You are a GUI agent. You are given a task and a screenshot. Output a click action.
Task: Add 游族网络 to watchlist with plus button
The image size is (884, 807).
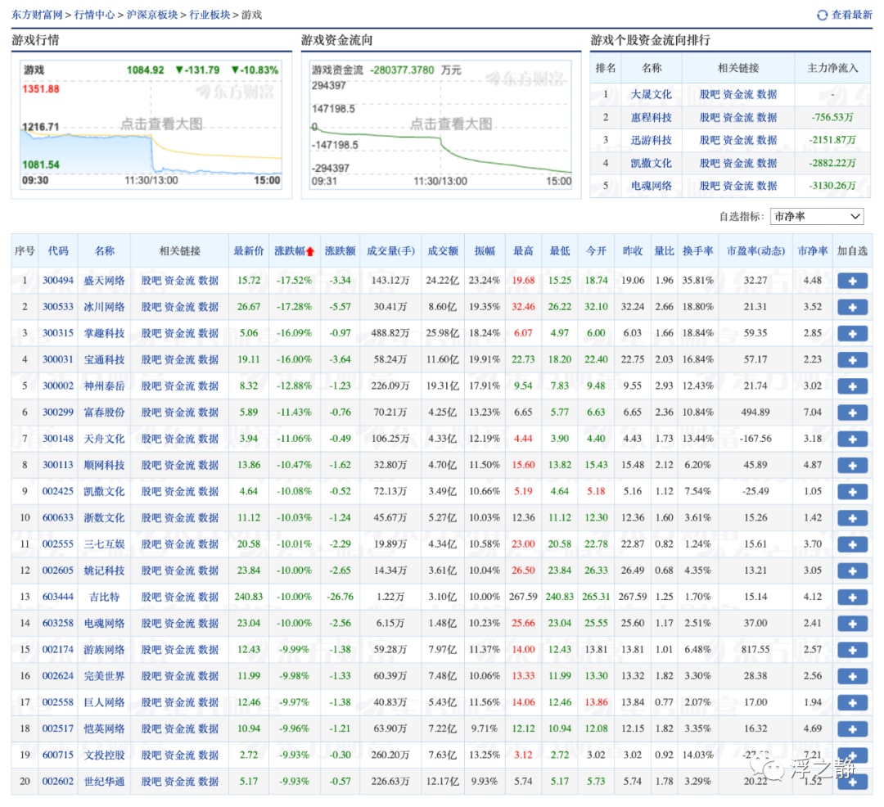[852, 650]
